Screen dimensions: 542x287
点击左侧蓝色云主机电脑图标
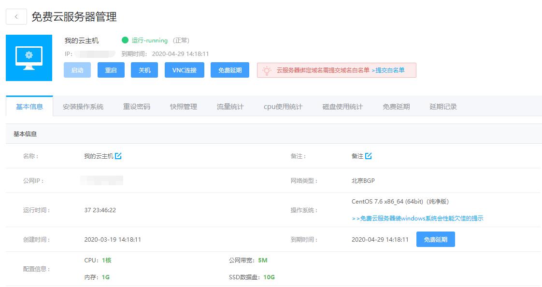point(29,57)
